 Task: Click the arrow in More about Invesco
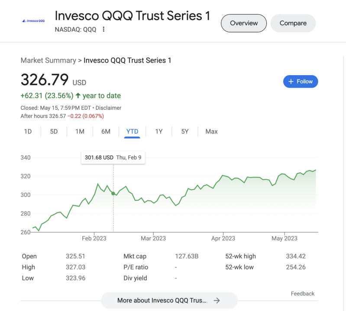(x=217, y=301)
